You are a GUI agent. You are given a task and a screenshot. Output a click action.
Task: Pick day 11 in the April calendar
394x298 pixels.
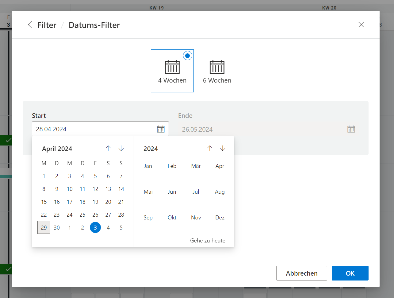[x=82, y=189]
